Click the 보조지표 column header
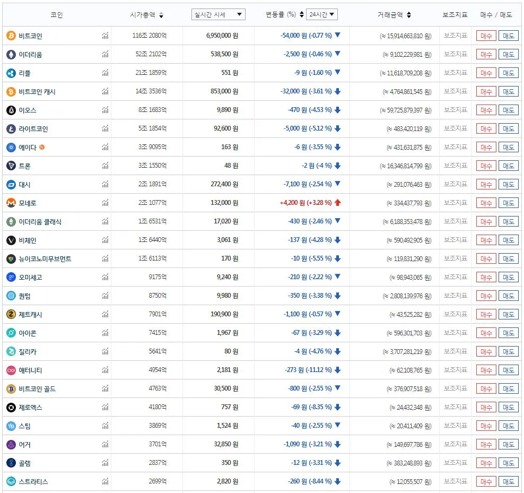 coord(455,15)
